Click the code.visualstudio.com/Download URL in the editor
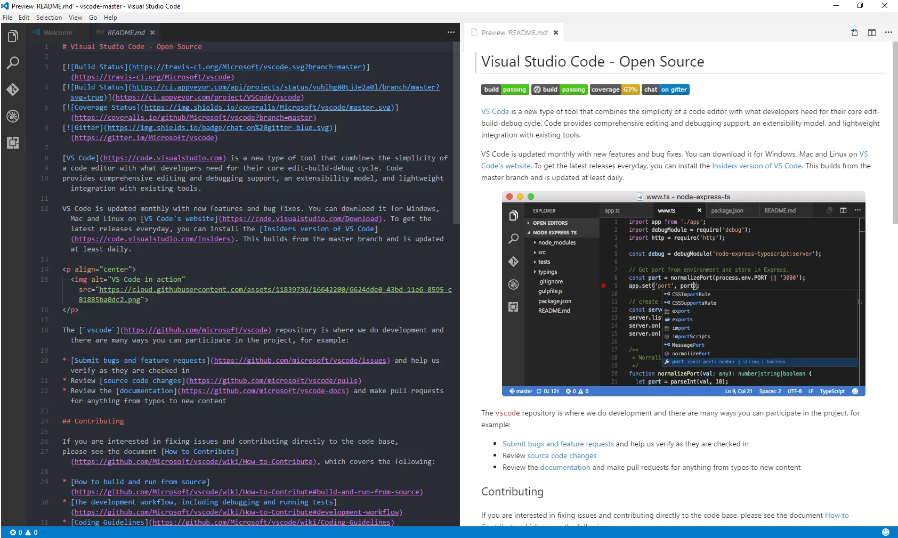 click(300, 219)
